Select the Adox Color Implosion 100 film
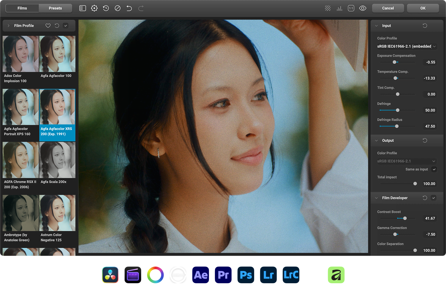Screen dimensions: 446x288 [21, 60]
